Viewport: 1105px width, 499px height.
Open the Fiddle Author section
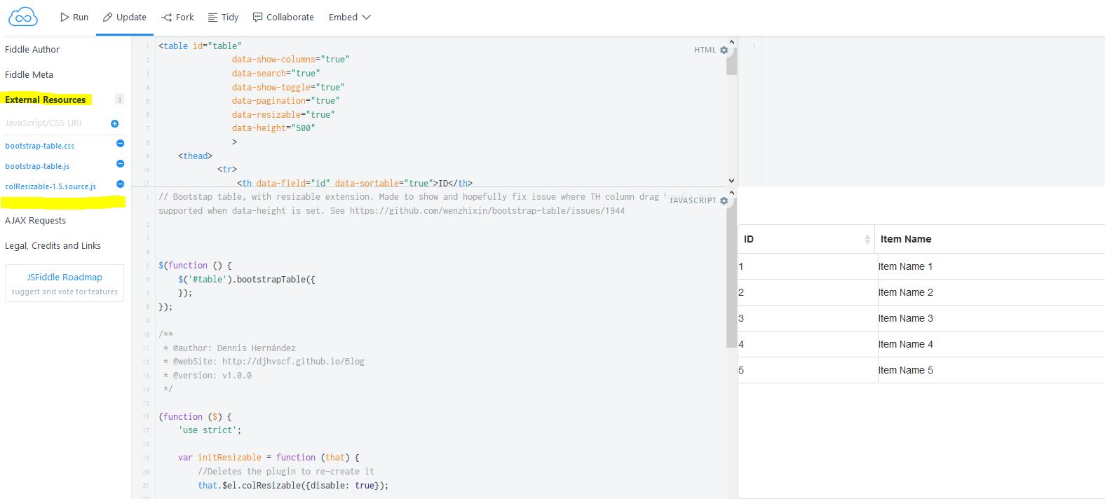(32, 49)
